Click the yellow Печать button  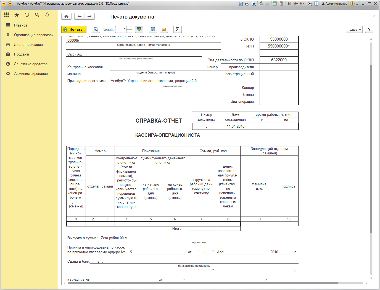pyautogui.click(x=74, y=29)
